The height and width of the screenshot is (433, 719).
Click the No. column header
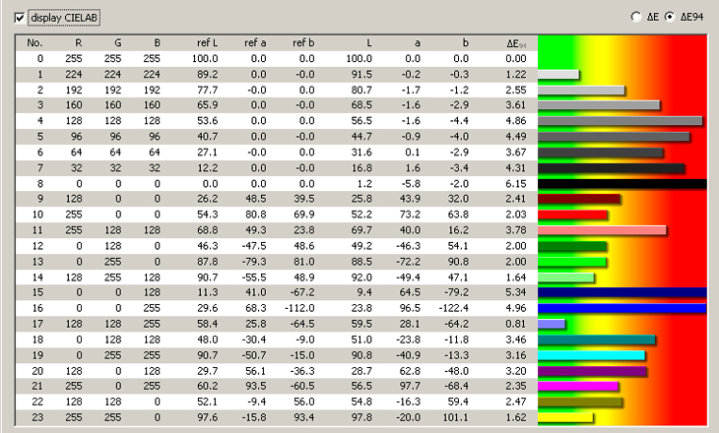click(34, 43)
